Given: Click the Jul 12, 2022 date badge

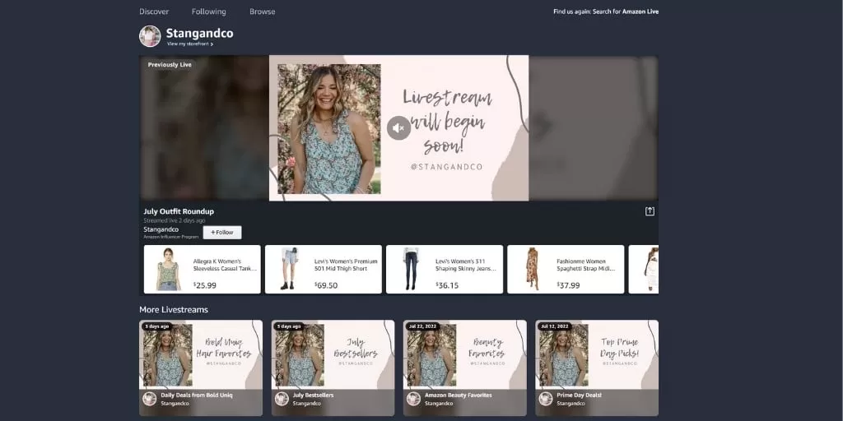Looking at the screenshot, I should click(x=554, y=326).
